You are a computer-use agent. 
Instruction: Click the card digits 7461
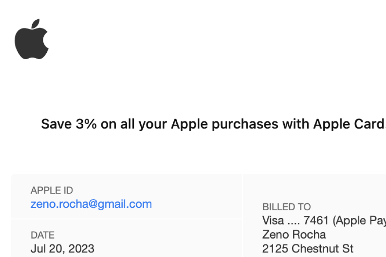(x=316, y=221)
